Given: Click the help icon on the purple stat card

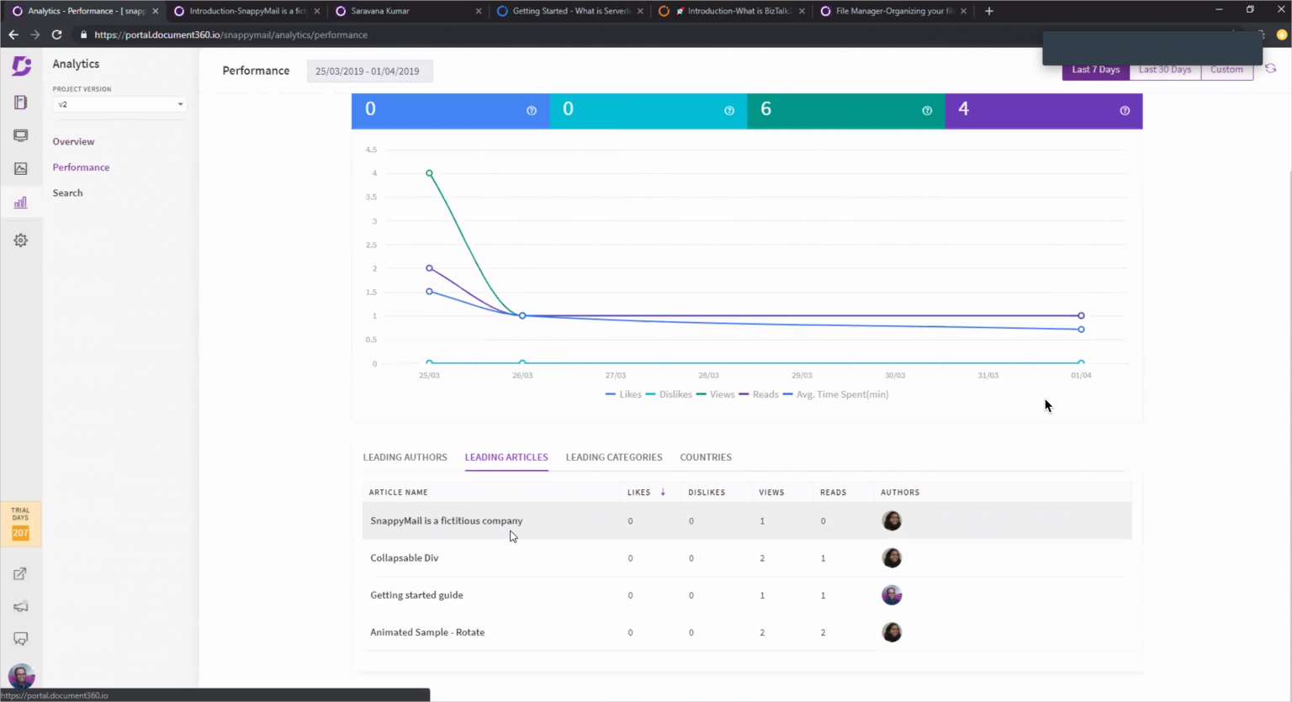Looking at the screenshot, I should (x=1125, y=111).
